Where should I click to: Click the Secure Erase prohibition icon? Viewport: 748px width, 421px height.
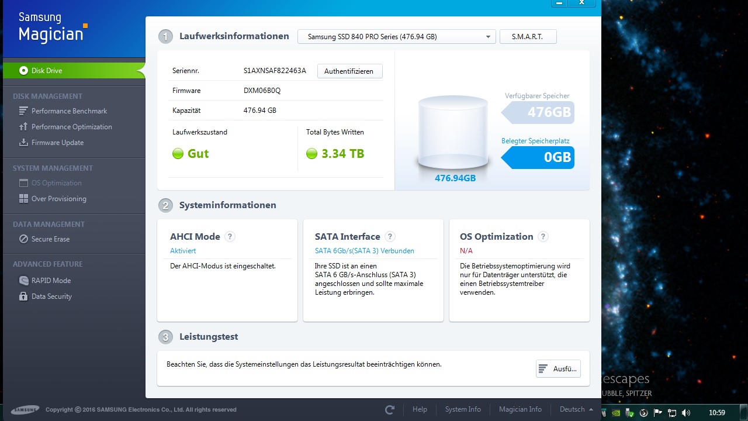tap(23, 239)
